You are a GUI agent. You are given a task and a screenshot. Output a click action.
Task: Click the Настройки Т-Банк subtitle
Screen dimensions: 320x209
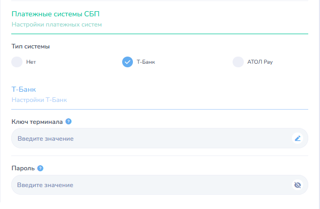click(x=39, y=100)
